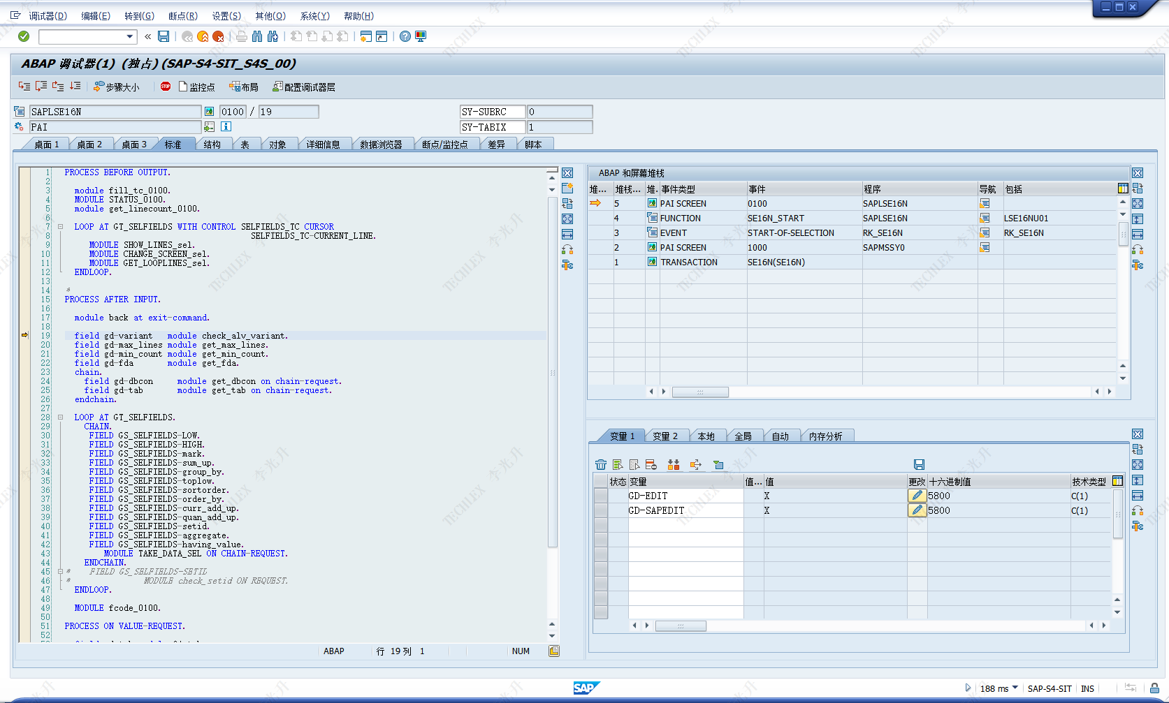The image size is (1169, 703).
Task: Click the SY-SUBRC system field
Action: point(493,112)
